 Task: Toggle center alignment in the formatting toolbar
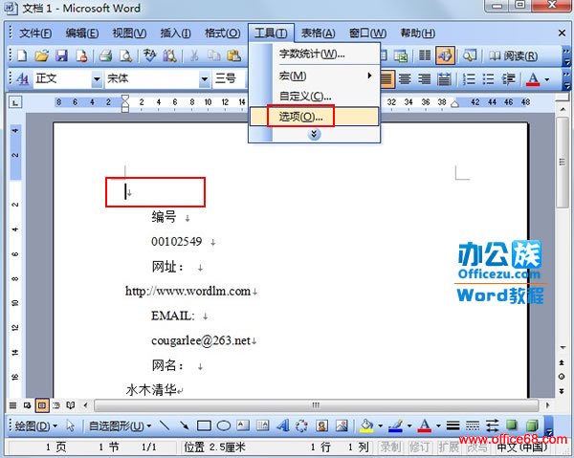[405, 78]
